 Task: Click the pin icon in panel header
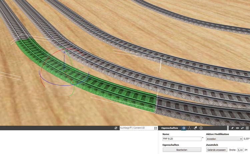(232, 128)
